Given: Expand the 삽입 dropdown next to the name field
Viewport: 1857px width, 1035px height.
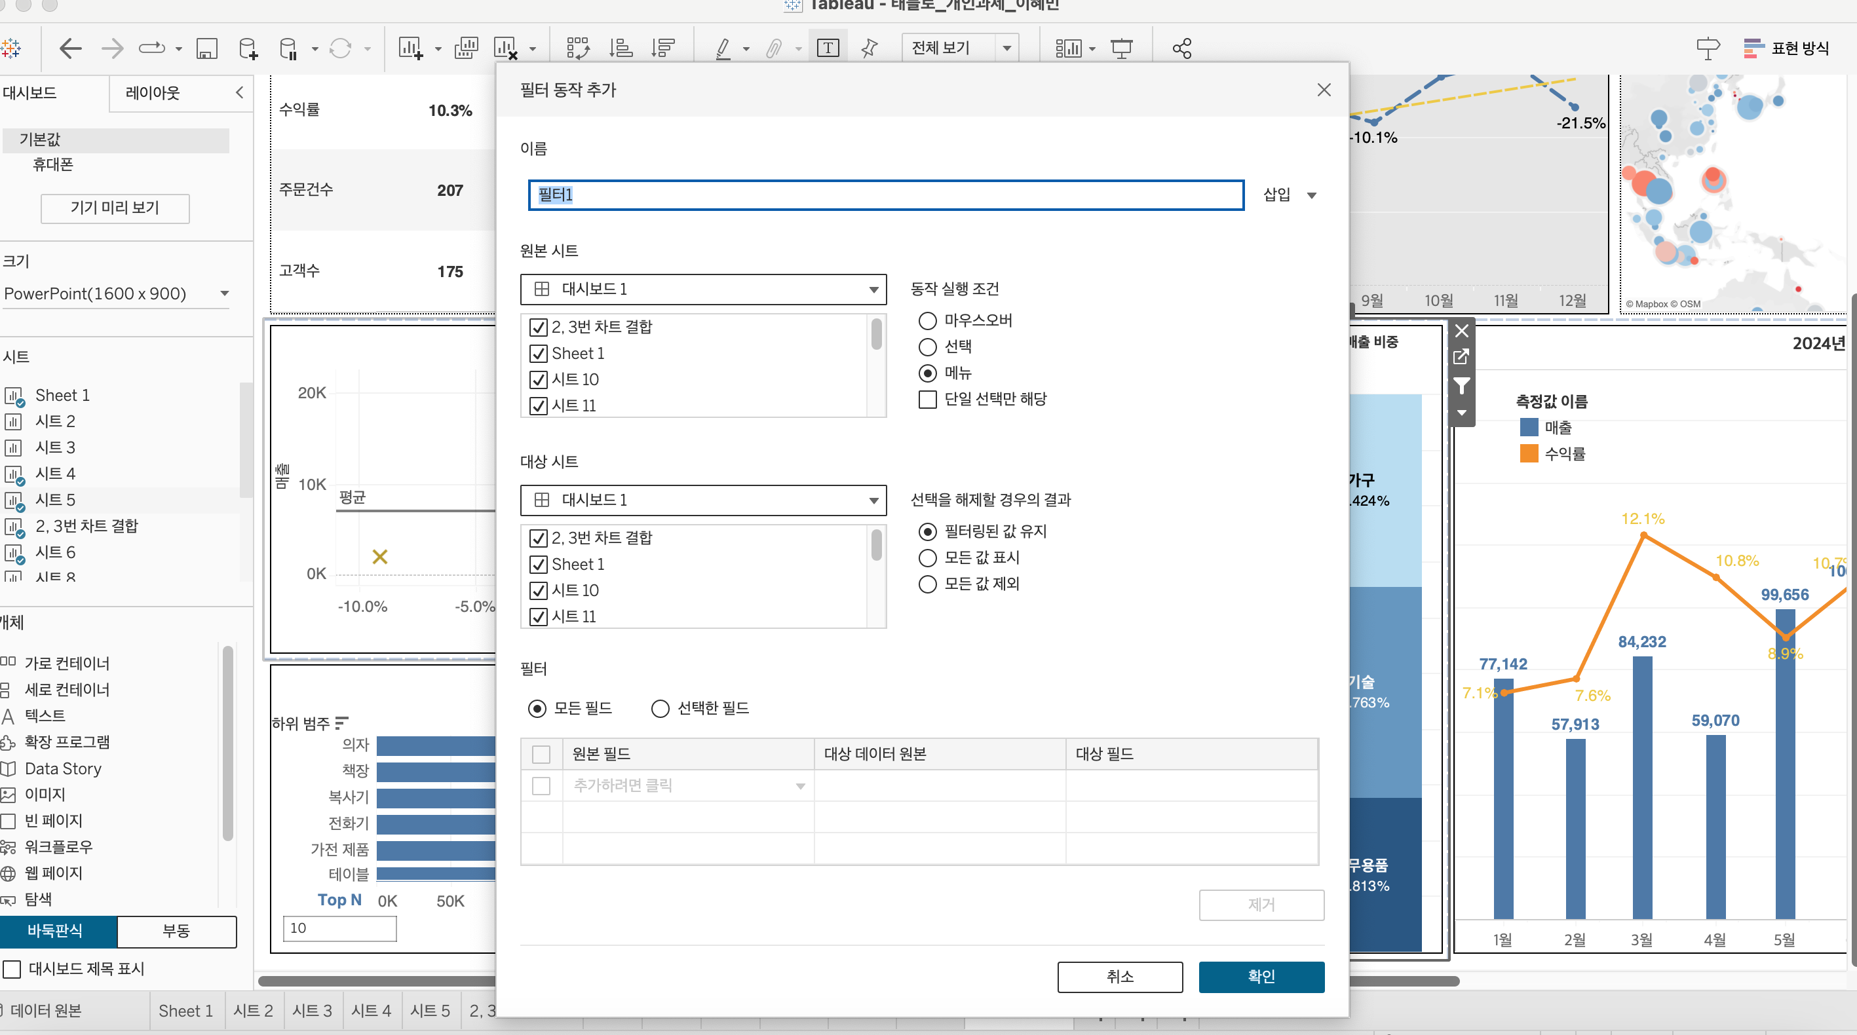Looking at the screenshot, I should [1290, 195].
